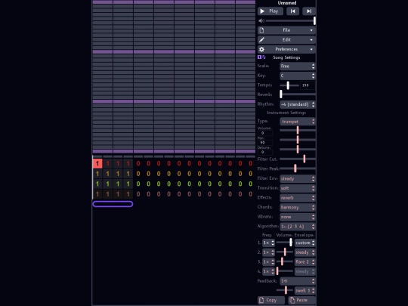Screen dimensions: 408x306
Task: Adjust operator 3 volume slider
Action: [284, 261]
